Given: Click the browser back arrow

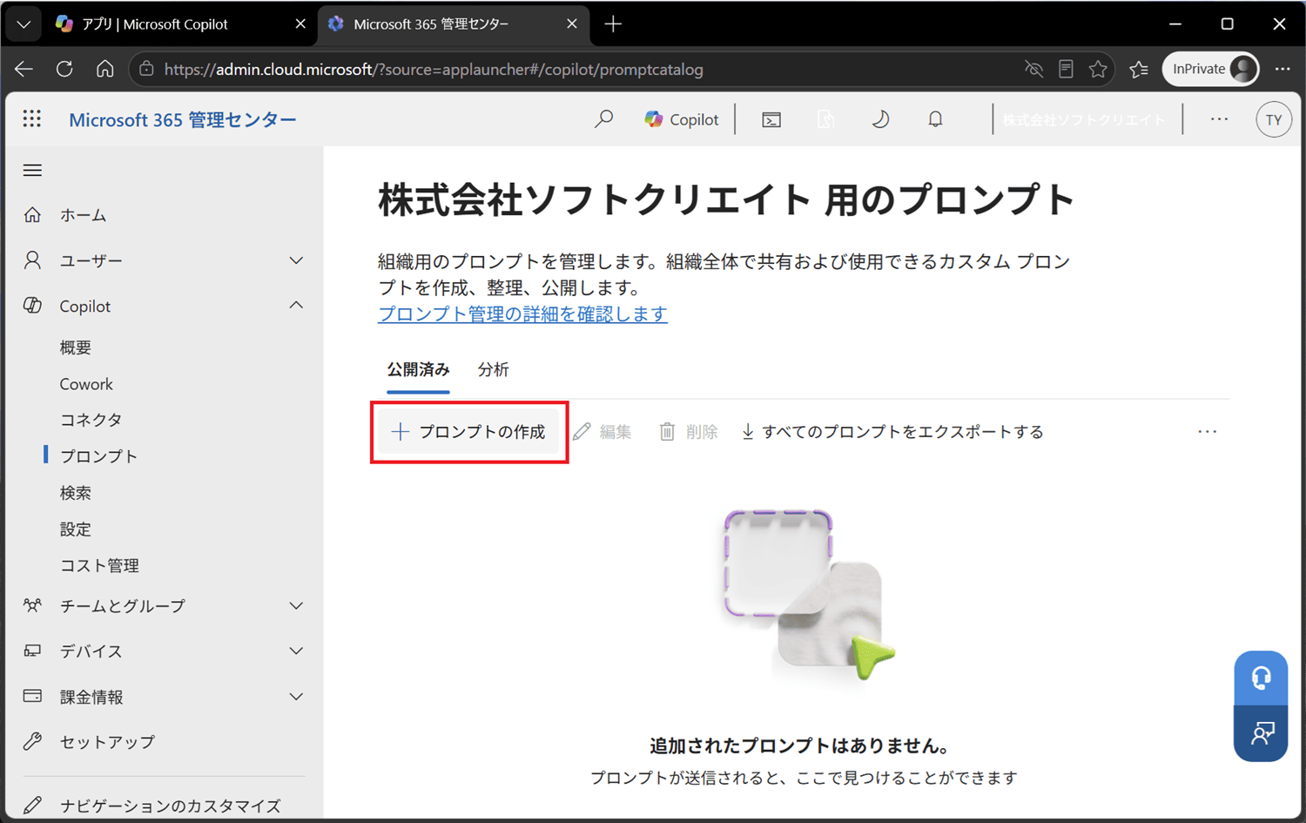Looking at the screenshot, I should point(24,69).
